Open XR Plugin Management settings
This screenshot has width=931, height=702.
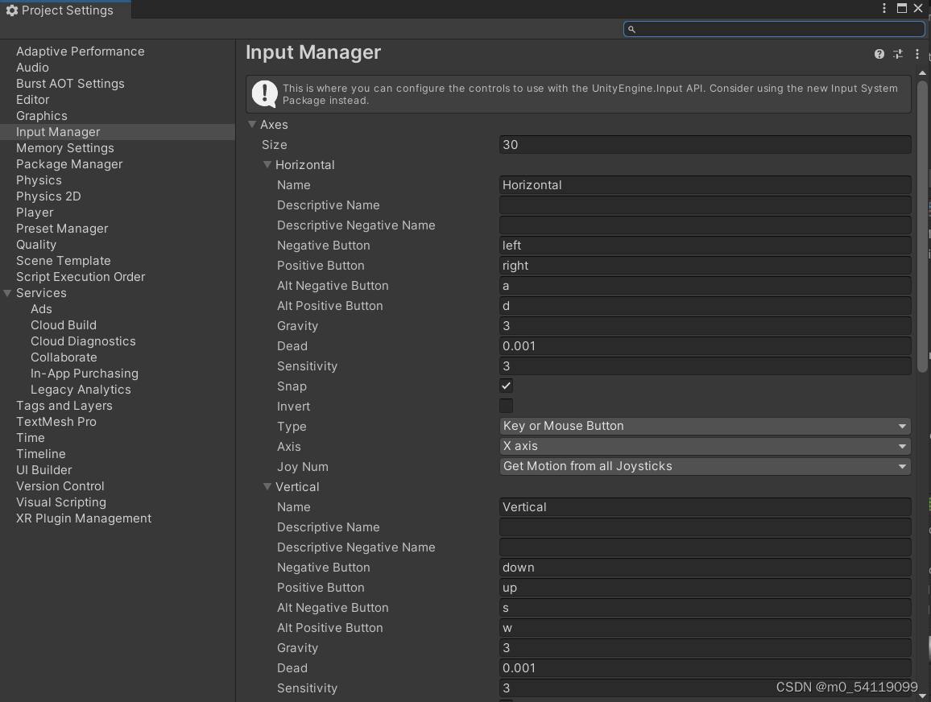click(84, 518)
